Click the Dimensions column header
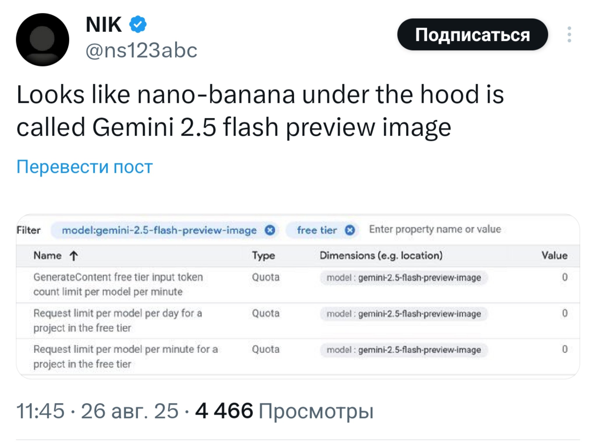596x444 pixels. [381, 255]
